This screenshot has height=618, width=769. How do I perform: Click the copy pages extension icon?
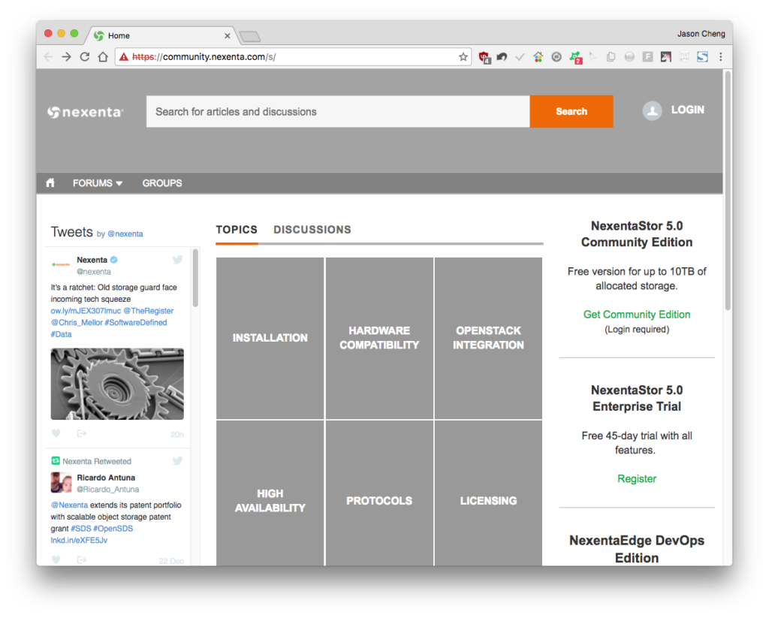pos(611,57)
